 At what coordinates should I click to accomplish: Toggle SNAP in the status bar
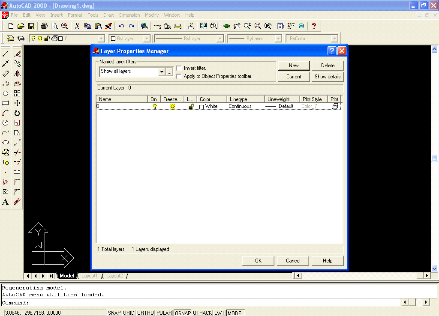click(114, 313)
